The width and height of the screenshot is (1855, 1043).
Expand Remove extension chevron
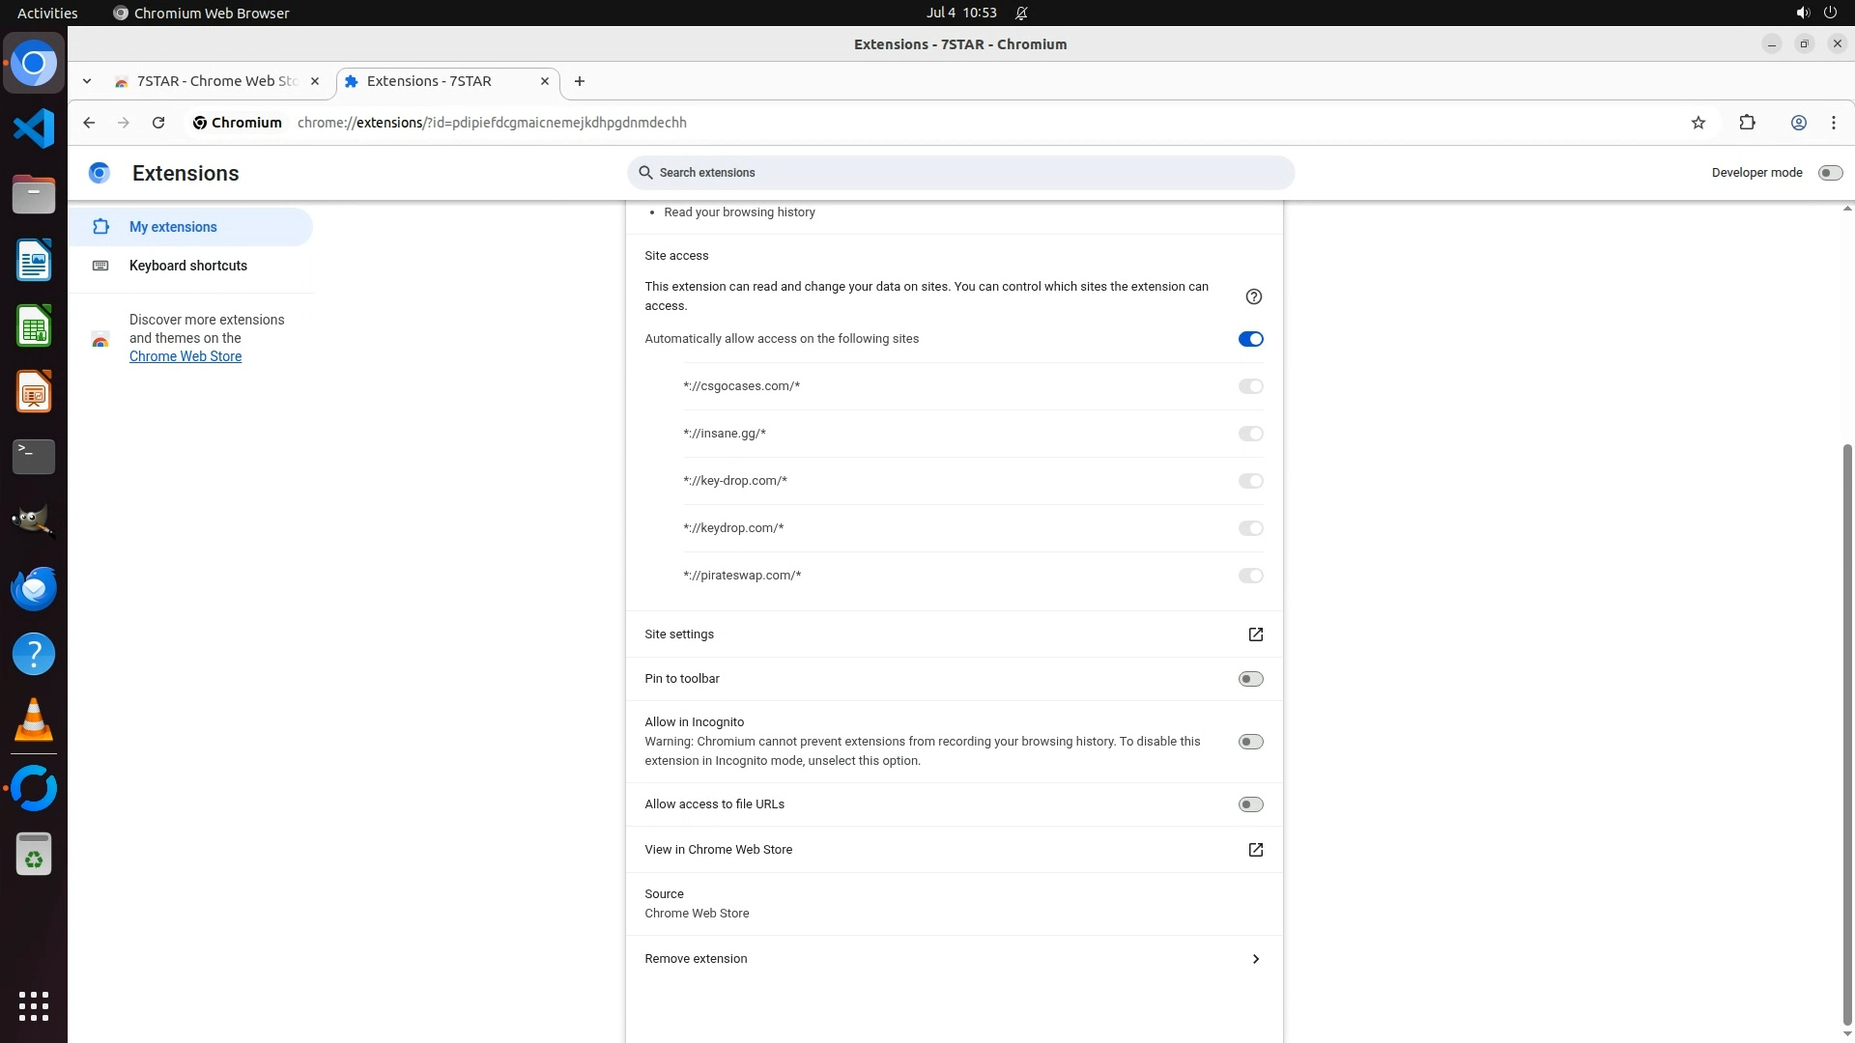[1255, 959]
